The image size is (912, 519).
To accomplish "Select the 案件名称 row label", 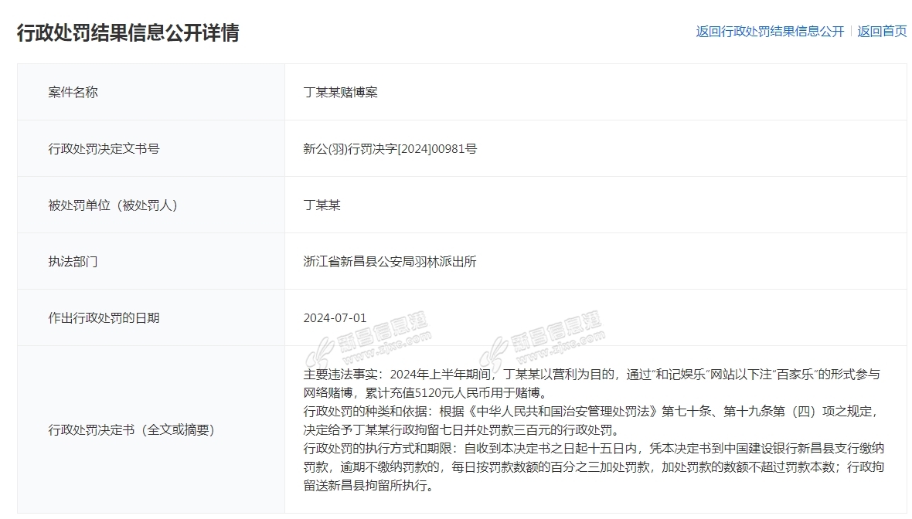I will (73, 92).
